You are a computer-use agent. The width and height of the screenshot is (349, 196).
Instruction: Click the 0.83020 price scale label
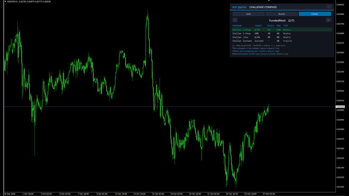[340, 91]
